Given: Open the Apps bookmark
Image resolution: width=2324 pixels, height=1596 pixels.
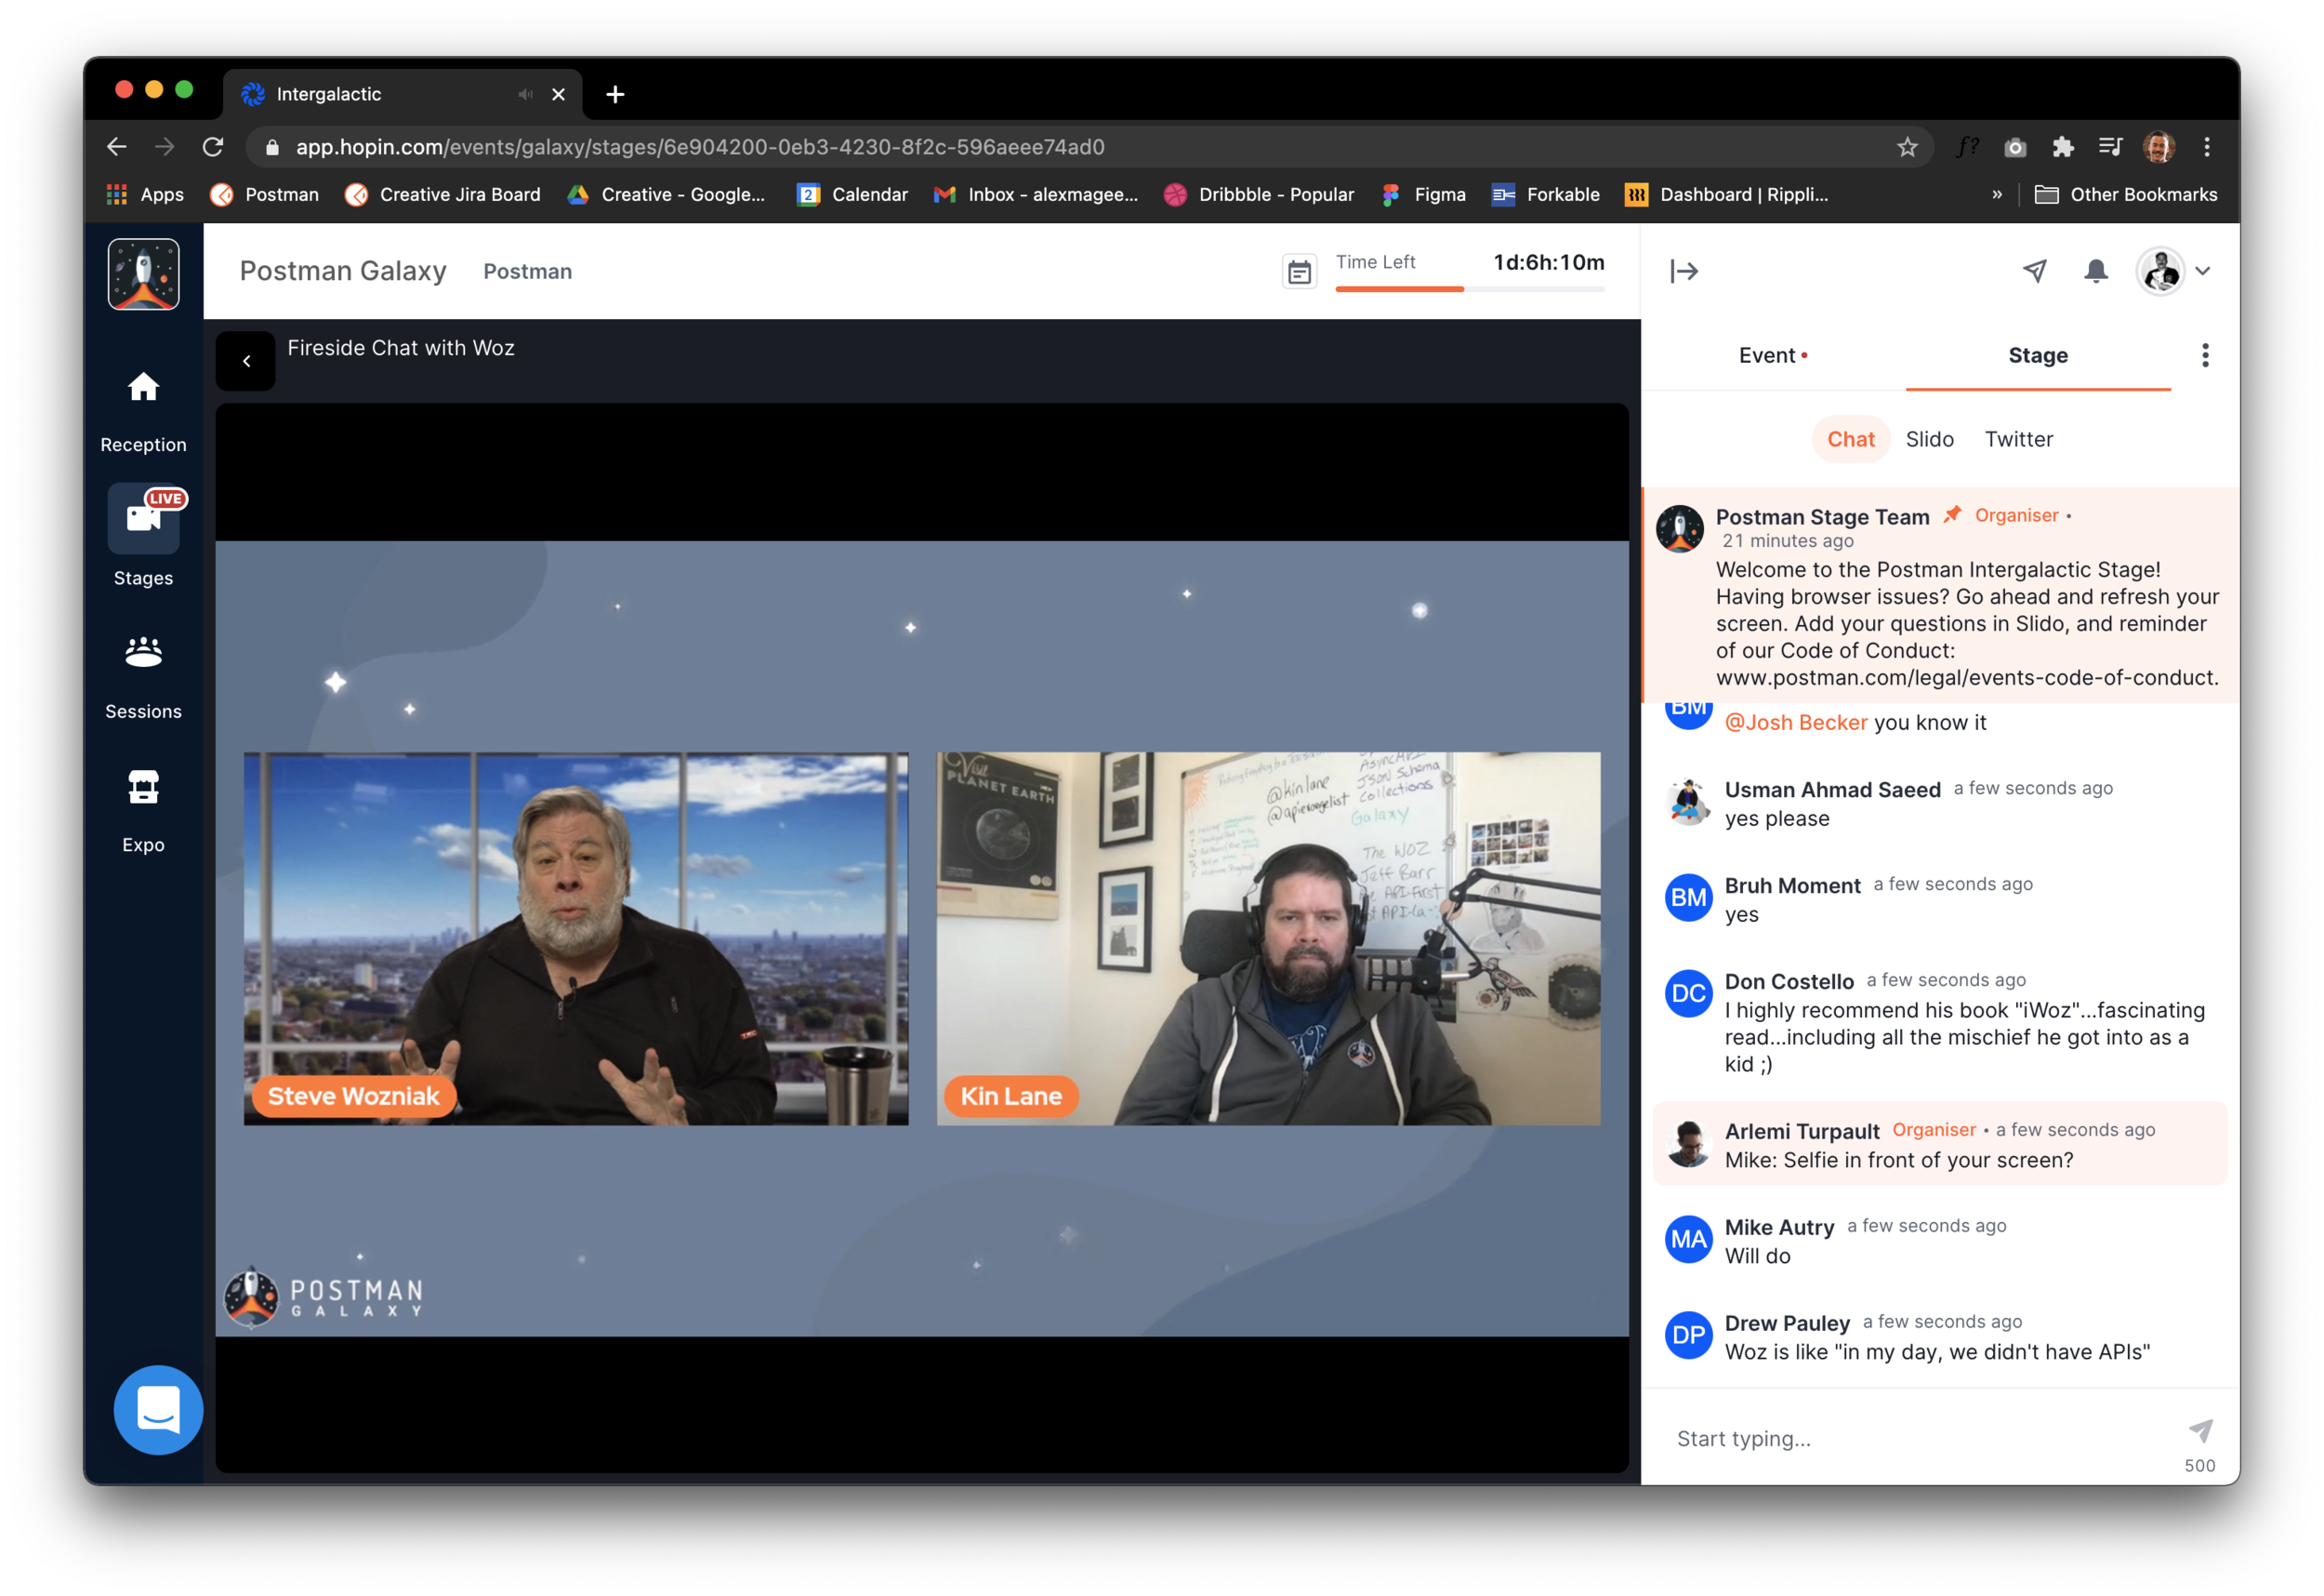Looking at the screenshot, I should click(145, 194).
